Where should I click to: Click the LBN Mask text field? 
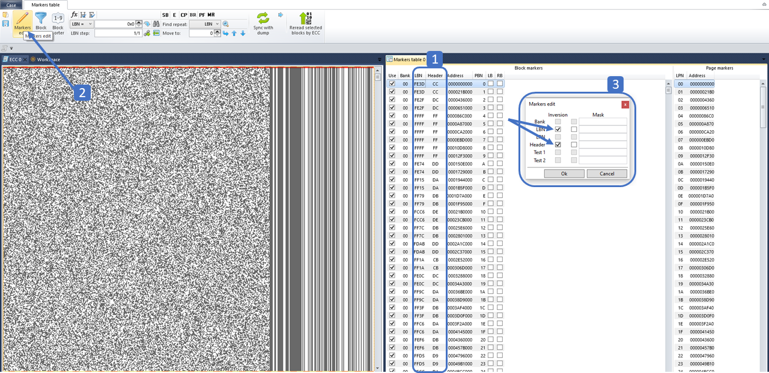(x=603, y=130)
